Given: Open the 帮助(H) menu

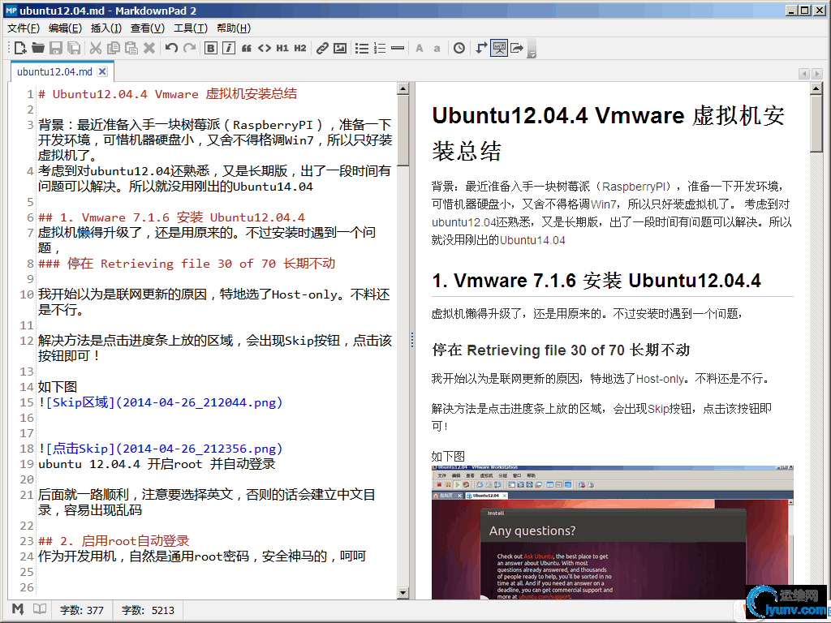Looking at the screenshot, I should click(x=233, y=28).
